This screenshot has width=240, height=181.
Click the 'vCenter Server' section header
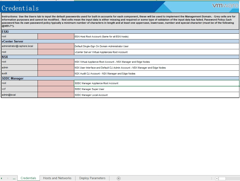(x=120, y=41)
